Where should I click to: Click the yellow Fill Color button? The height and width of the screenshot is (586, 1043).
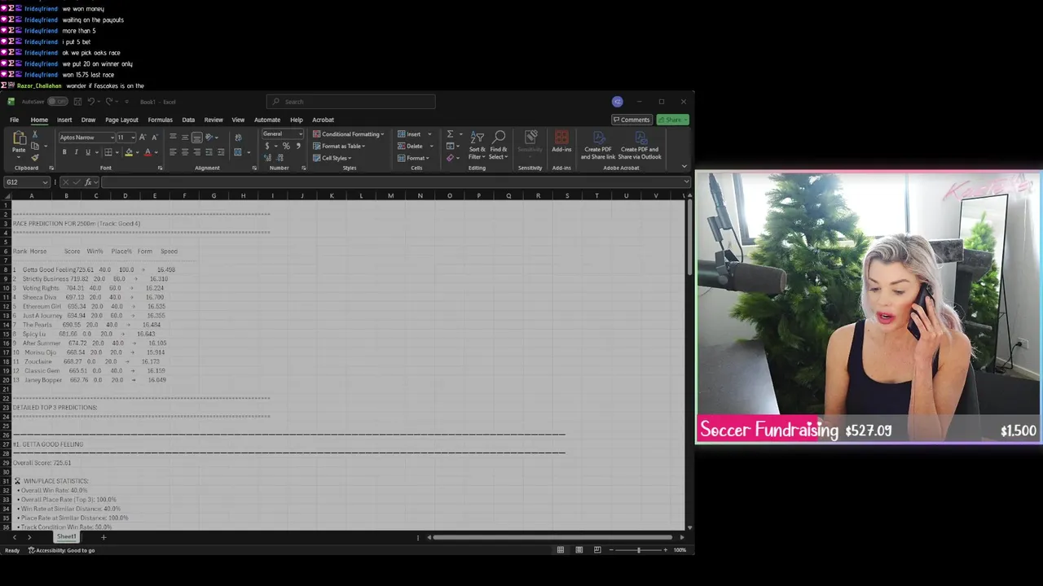(x=128, y=152)
